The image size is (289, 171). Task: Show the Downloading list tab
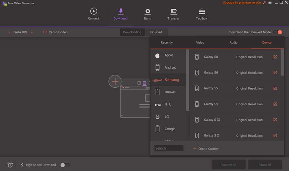click(x=132, y=32)
